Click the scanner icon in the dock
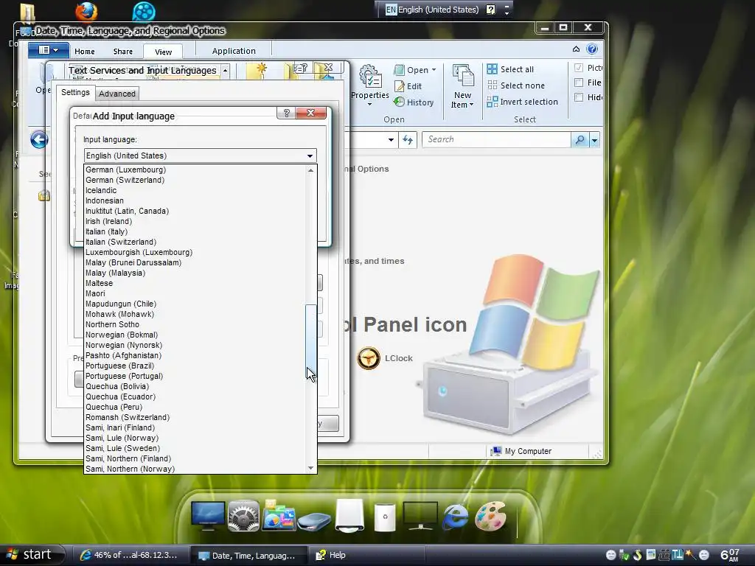Screen dimensions: 755x566 tap(314, 522)
